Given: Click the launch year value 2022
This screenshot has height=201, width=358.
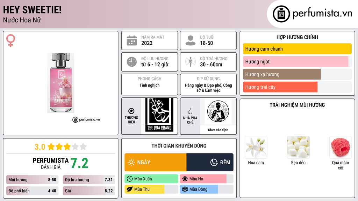Looking at the screenshot, I should [x=147, y=43].
